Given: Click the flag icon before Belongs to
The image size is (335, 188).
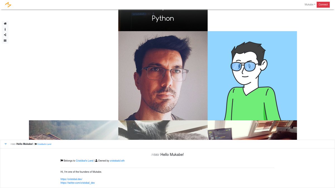Looking at the screenshot, I should [62, 161].
